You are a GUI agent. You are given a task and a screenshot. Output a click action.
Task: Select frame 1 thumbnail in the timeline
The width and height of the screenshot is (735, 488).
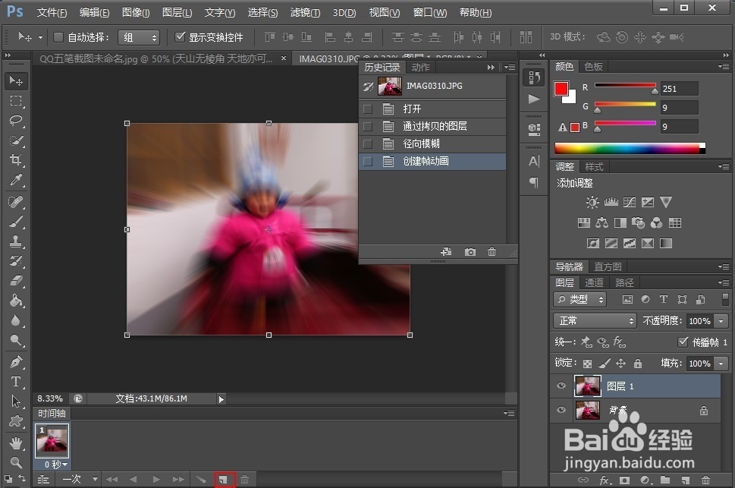(52, 440)
